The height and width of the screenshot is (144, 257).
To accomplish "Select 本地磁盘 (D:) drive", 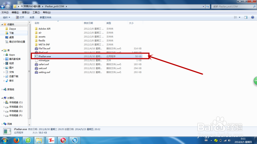I will click(x=16, y=107).
